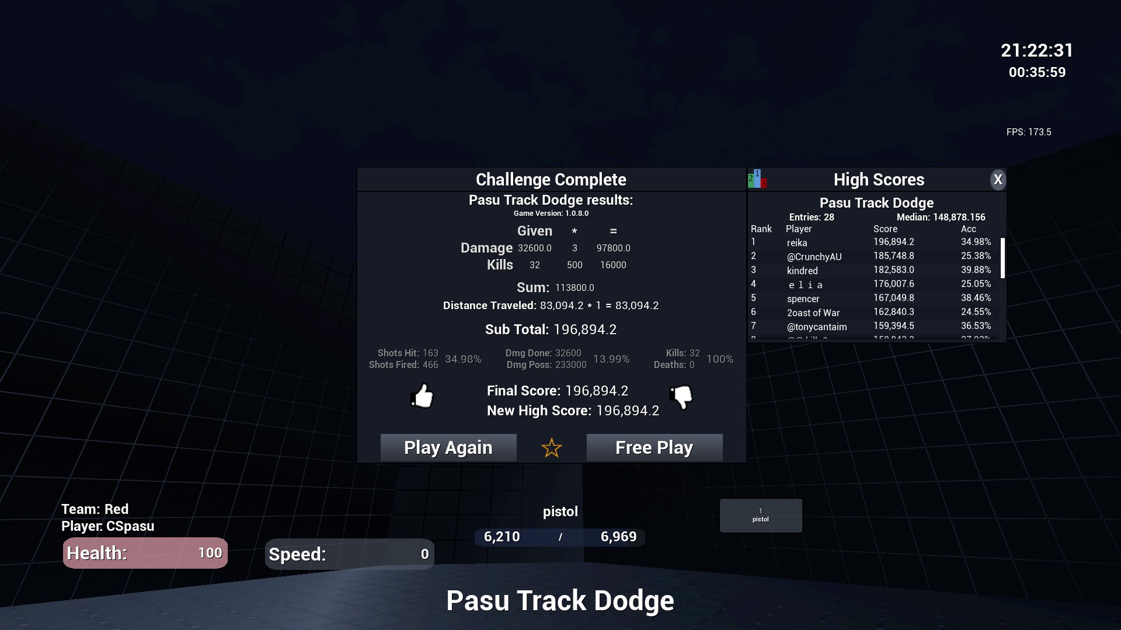
Task: Select reika's row in high scores
Action: coord(847,242)
